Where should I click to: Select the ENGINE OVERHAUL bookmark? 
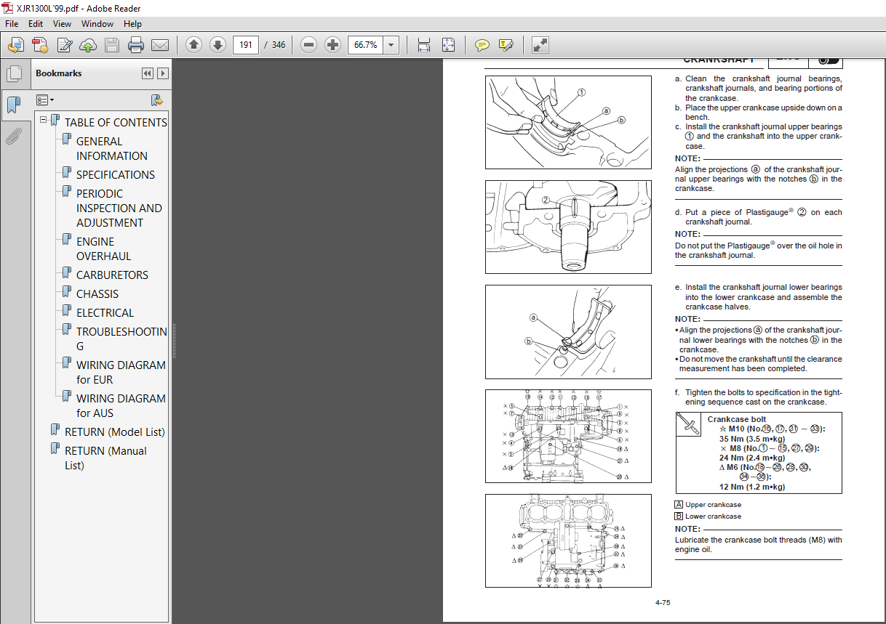pyautogui.click(x=104, y=248)
